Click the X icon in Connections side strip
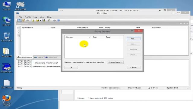Image resolution: width=193 pixels, height=109 pixels. pos(18,32)
